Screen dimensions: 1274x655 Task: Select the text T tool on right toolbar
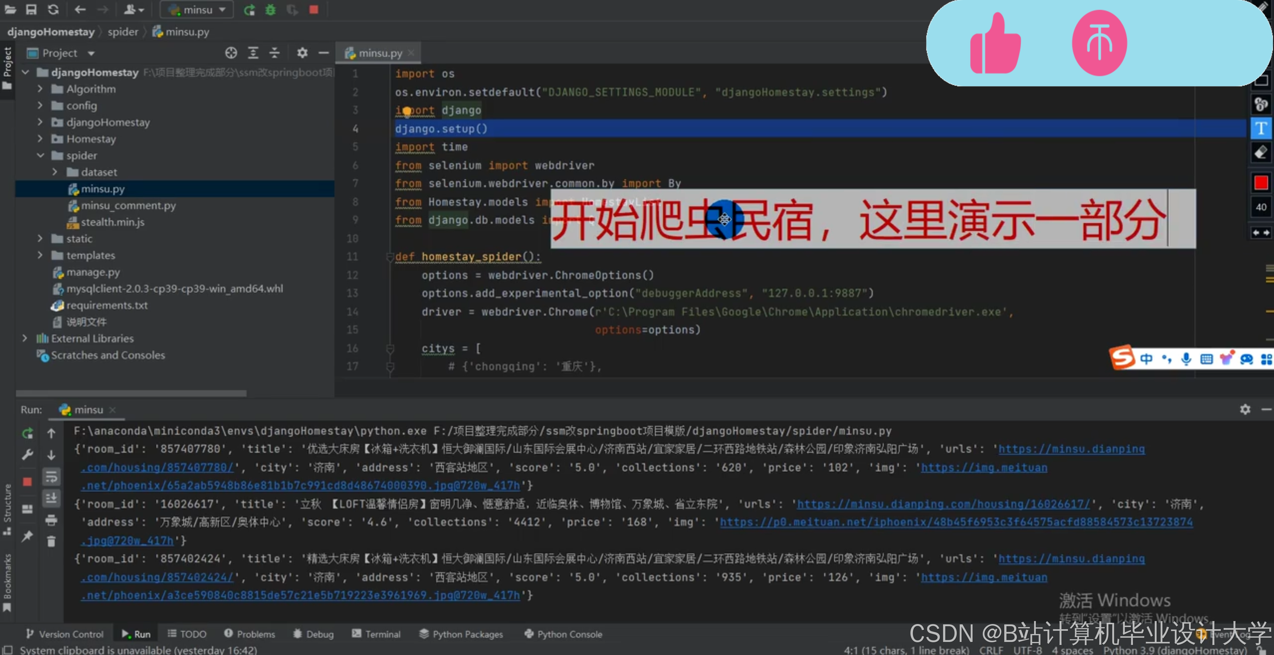(x=1261, y=129)
